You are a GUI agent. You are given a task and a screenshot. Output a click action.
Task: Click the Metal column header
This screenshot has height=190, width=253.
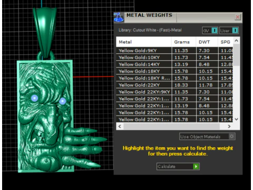point(144,42)
